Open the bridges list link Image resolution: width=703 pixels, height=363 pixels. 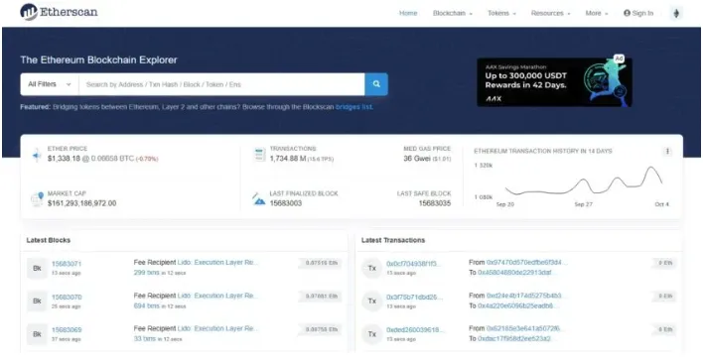pyautogui.click(x=354, y=107)
